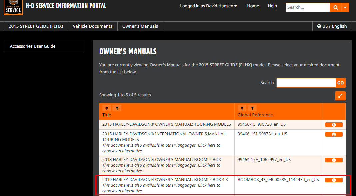356x196 pixels.
Task: Go to the Home menu item
Action: pyautogui.click(x=253, y=6)
